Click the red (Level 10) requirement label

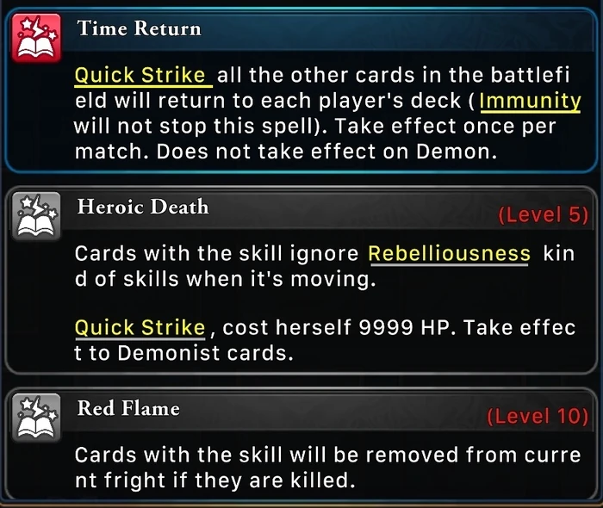(538, 417)
